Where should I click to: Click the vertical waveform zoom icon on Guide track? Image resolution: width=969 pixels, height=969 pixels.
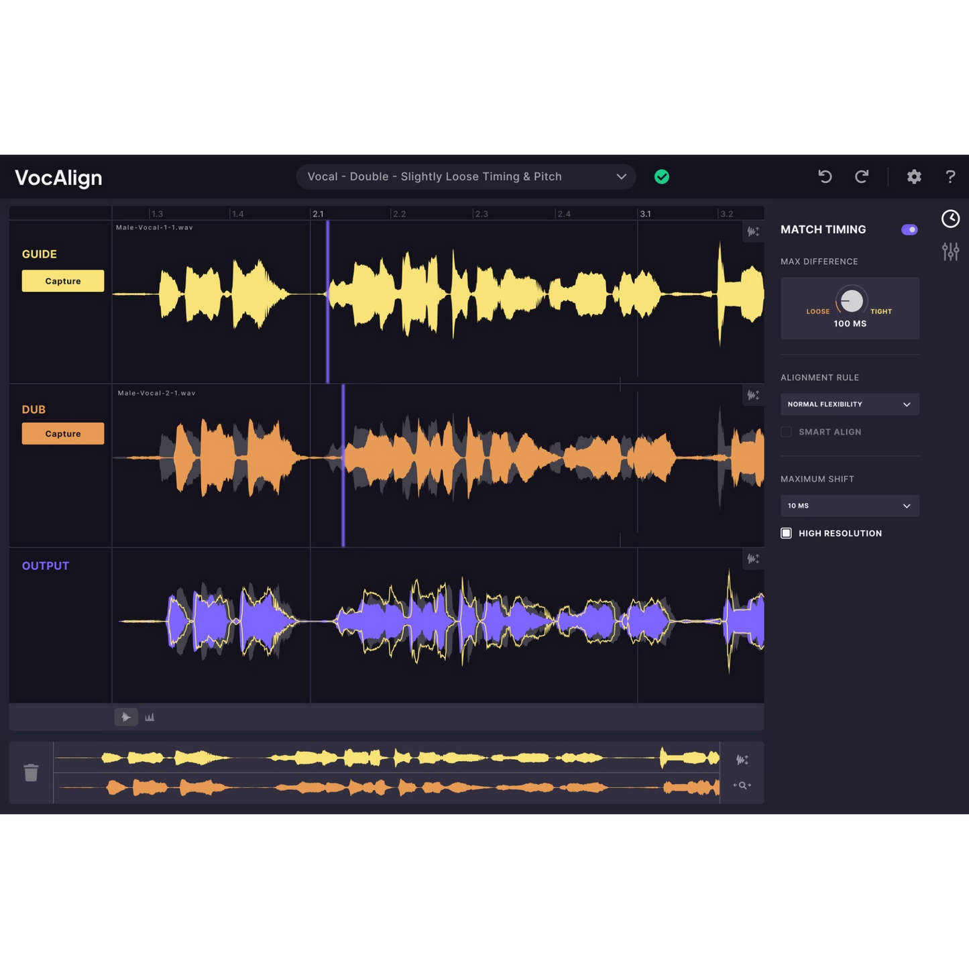click(x=753, y=231)
